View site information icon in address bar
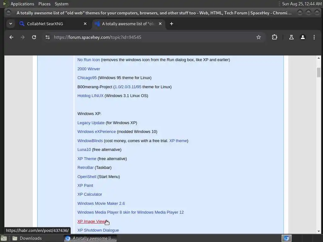Screen dimensions: 323x242 [48, 37]
